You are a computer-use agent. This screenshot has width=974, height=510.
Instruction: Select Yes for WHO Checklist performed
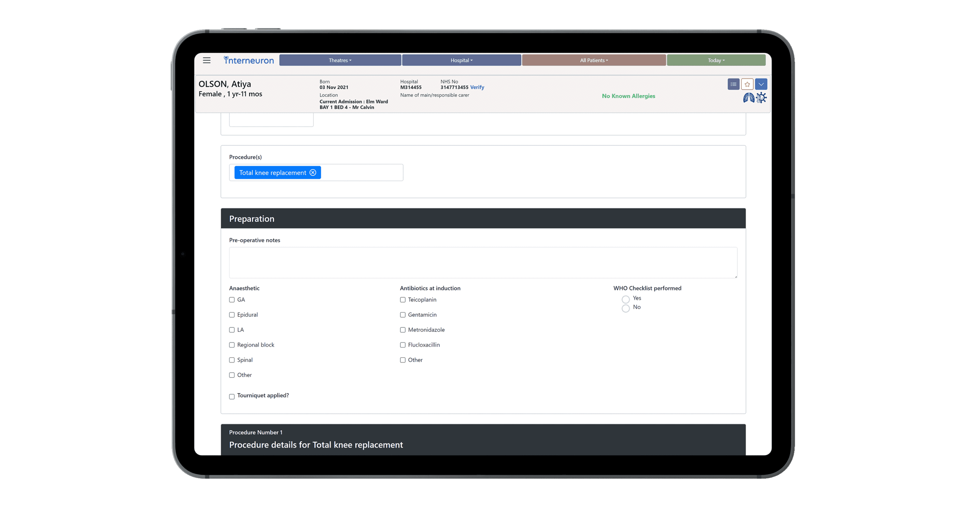(625, 299)
